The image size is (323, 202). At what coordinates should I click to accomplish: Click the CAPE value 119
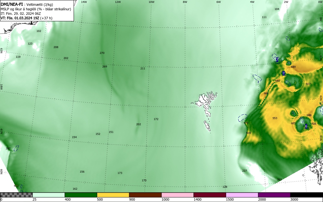[x=18, y=57]
